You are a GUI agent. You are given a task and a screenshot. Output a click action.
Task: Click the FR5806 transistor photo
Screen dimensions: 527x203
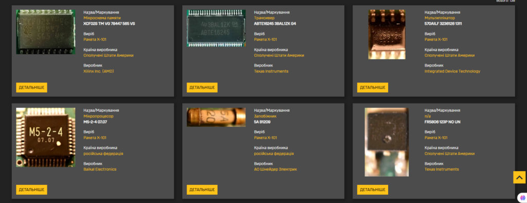pos(387,142)
